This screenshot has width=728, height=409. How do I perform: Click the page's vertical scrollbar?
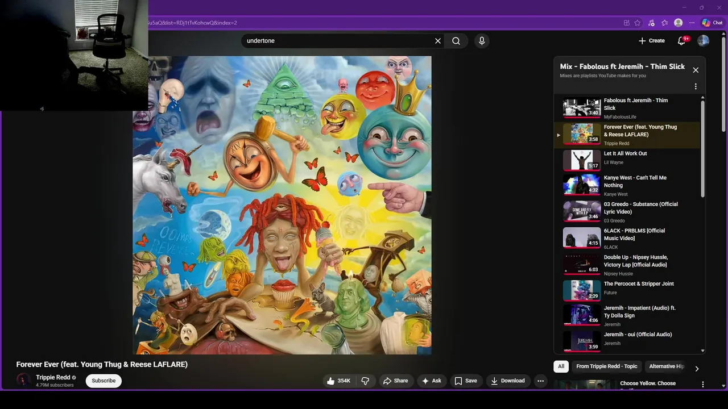point(724,85)
